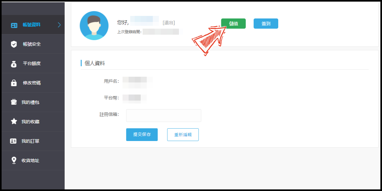
Task: Click the 帳號資料 ID card icon
Action: tap(14, 25)
